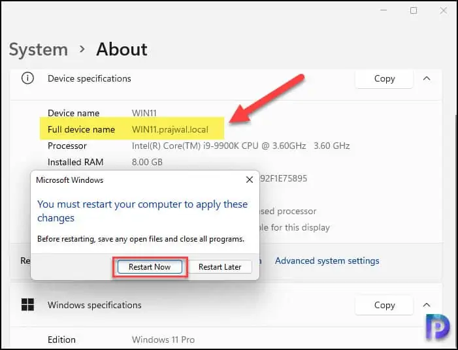Click the breadcrumb chevron separator
Screen dimensions: 458x350
point(82,50)
